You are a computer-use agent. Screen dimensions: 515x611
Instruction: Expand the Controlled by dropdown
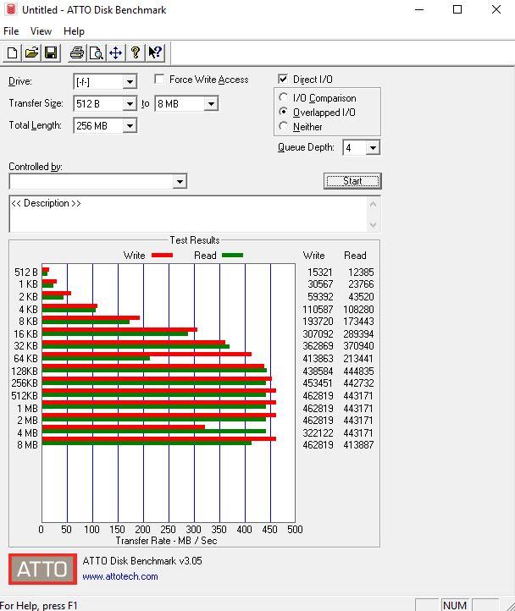point(180,181)
